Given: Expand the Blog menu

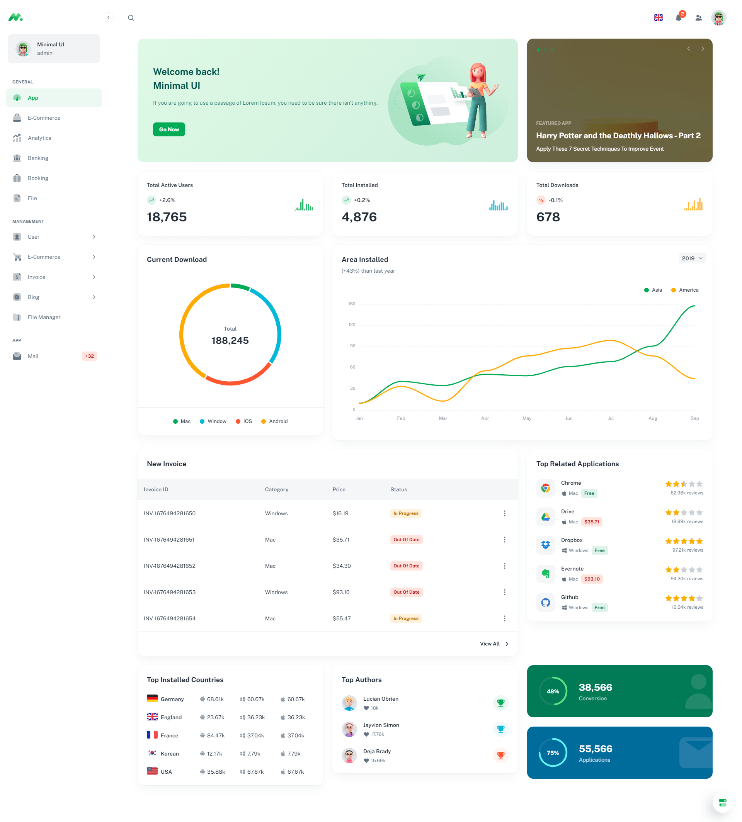Looking at the screenshot, I should 54,297.
